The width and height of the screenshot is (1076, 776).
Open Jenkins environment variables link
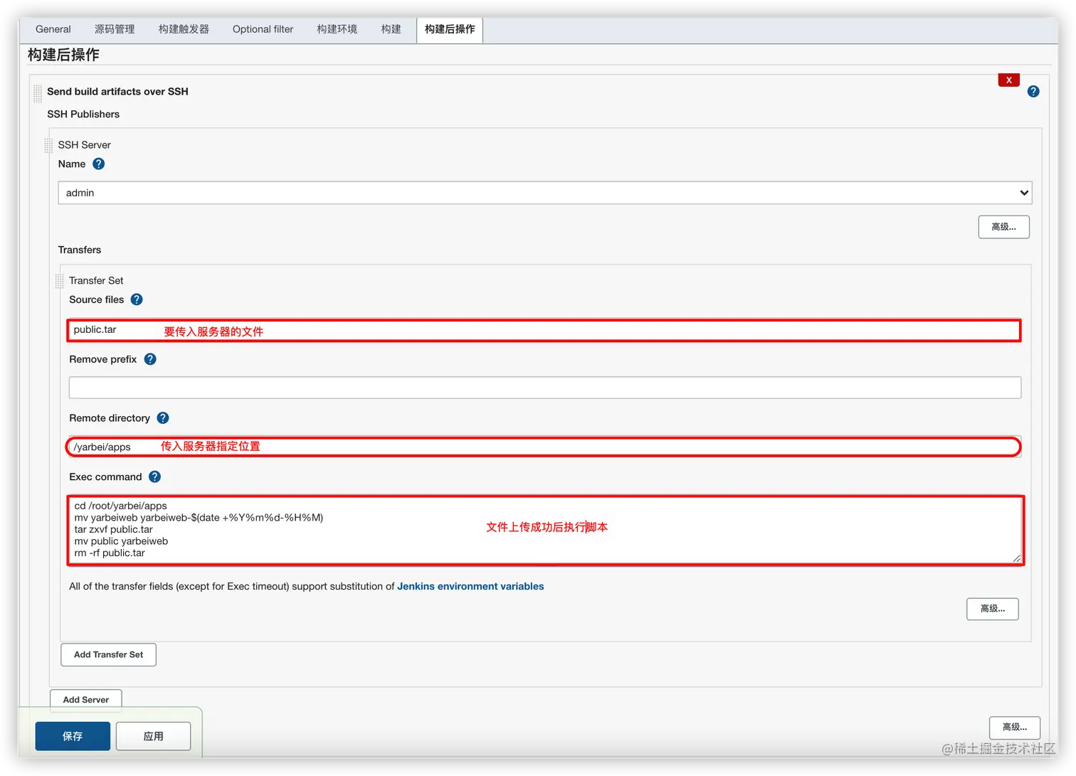(x=470, y=586)
